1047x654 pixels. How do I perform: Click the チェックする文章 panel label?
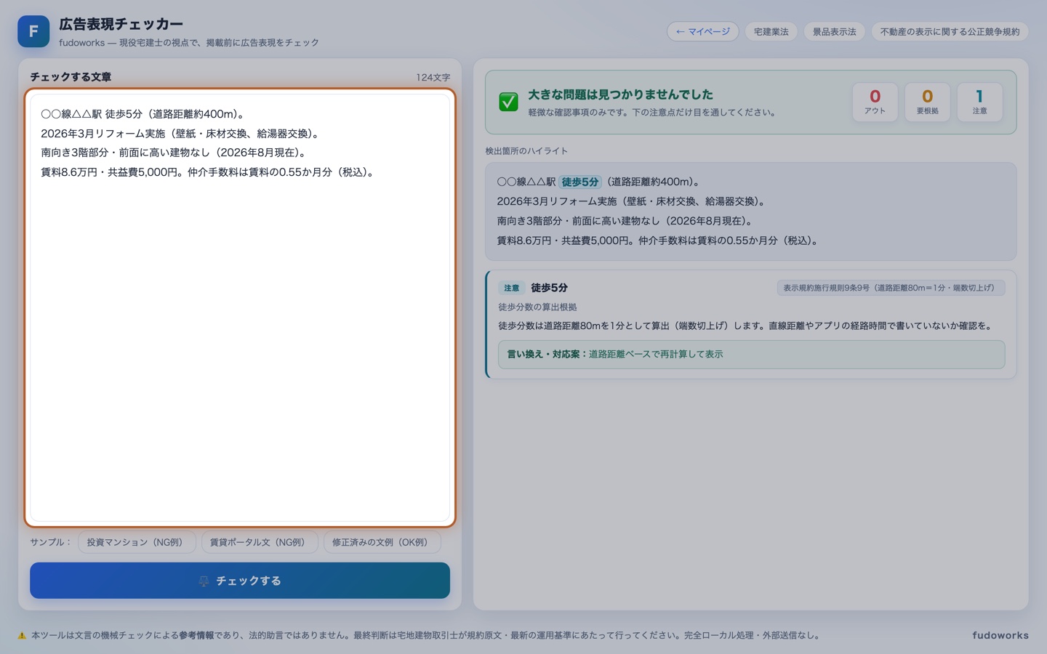coord(71,77)
